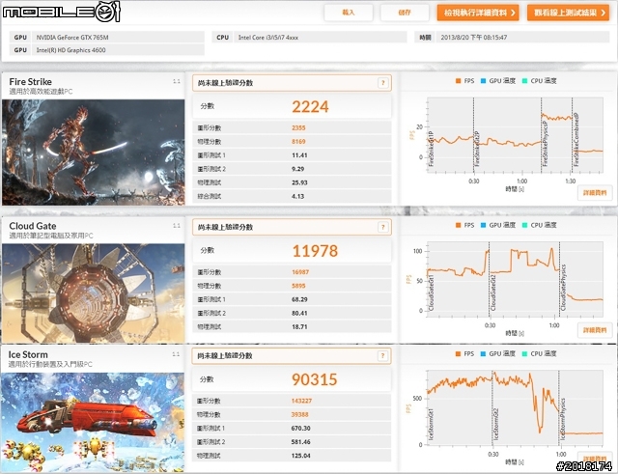Click Fire Strike graphics score 2355
The image size is (618, 474).
click(x=298, y=128)
